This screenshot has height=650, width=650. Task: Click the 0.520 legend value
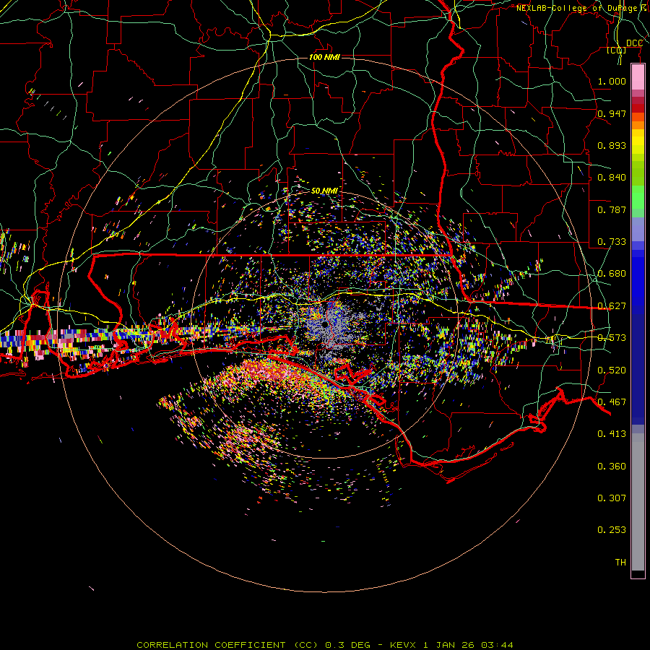(612, 370)
